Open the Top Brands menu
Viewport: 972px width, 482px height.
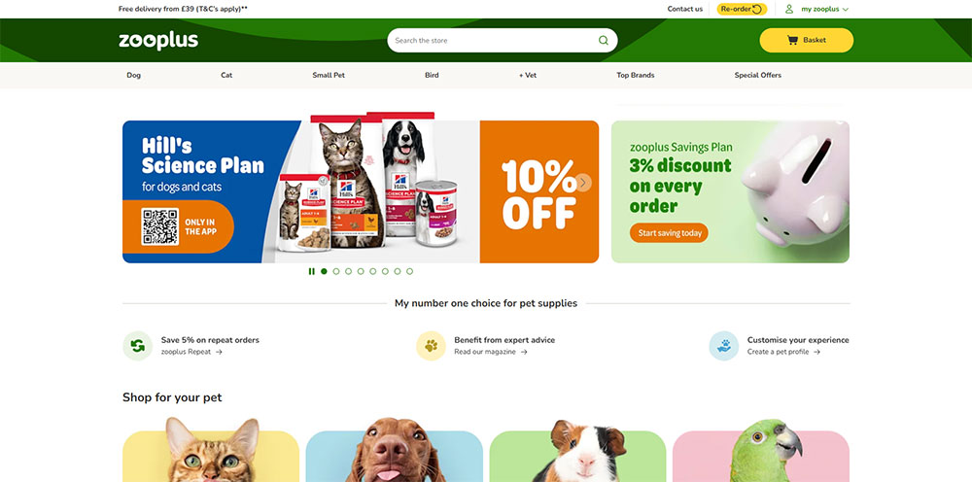(x=636, y=75)
